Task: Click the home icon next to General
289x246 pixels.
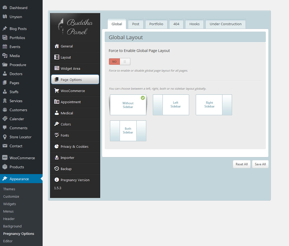Action: click(56, 46)
